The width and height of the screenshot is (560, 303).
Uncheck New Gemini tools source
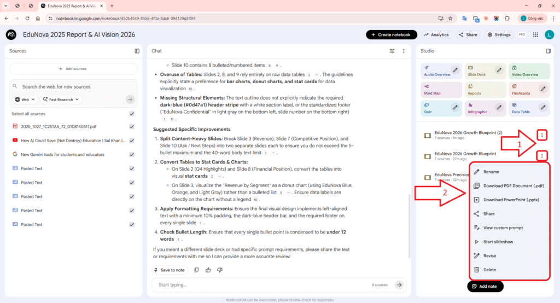coord(132,154)
